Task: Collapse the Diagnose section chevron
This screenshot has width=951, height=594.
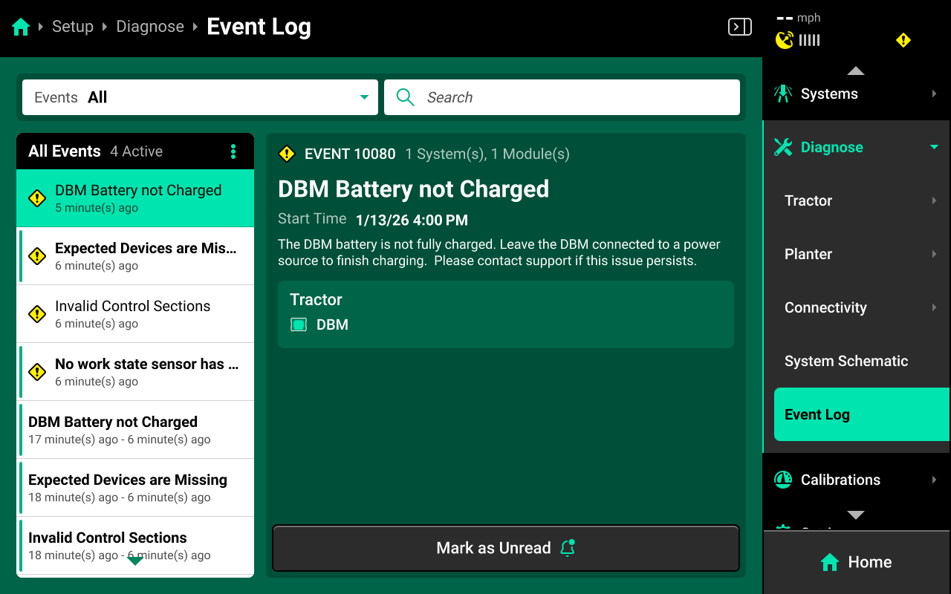Action: tap(933, 147)
